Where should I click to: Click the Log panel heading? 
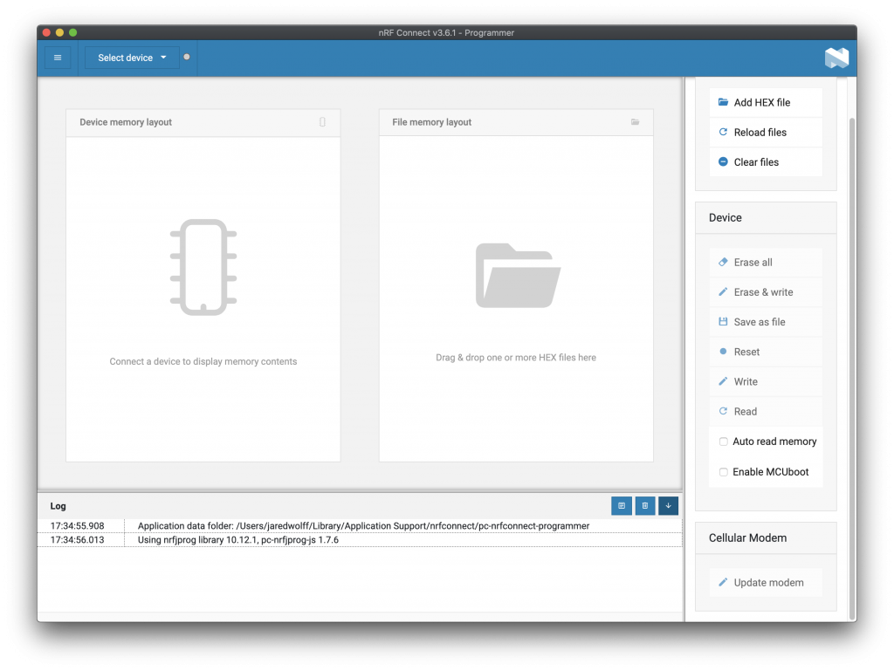tap(58, 506)
